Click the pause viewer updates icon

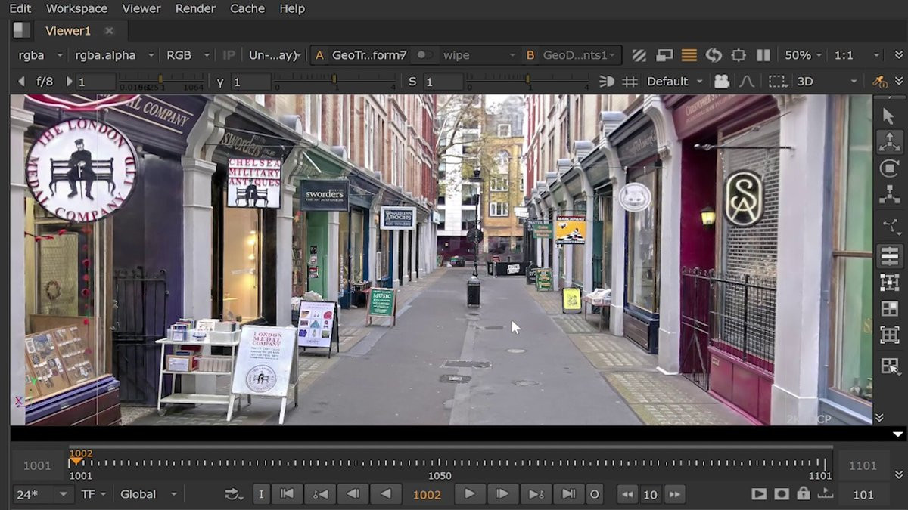click(763, 55)
